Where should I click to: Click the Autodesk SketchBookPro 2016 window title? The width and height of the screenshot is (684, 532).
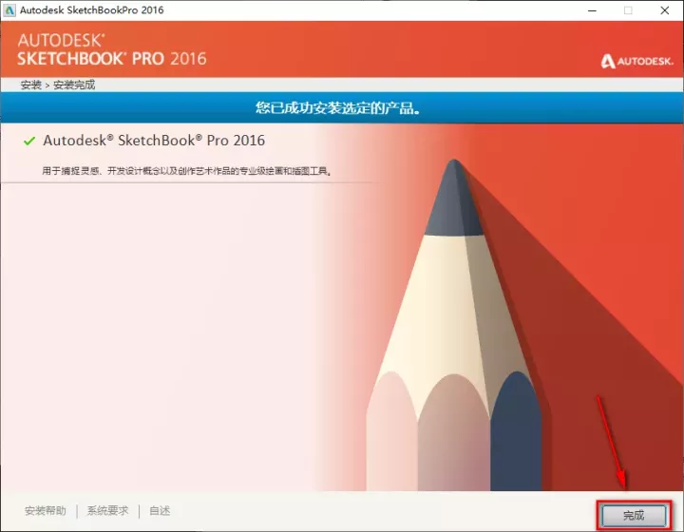[91, 10]
